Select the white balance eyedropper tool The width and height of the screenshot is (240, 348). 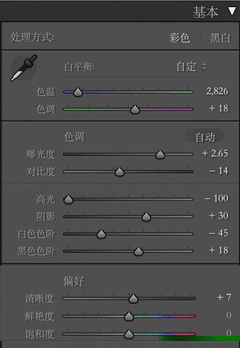(24, 68)
